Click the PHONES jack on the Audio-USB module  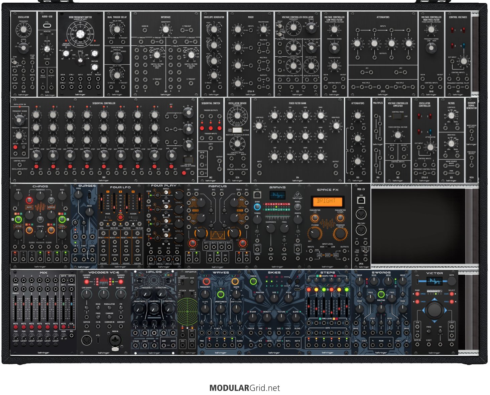[x=47, y=63]
